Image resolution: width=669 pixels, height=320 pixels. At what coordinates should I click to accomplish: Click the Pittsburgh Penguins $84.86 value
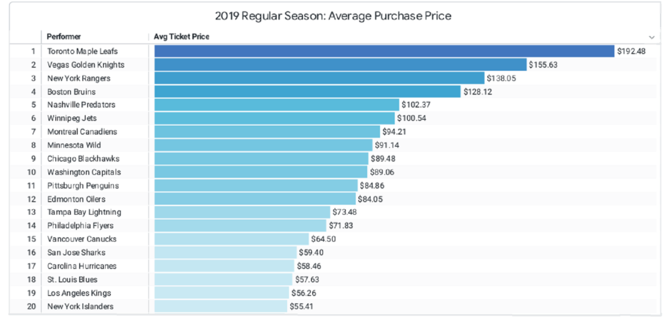click(x=372, y=185)
